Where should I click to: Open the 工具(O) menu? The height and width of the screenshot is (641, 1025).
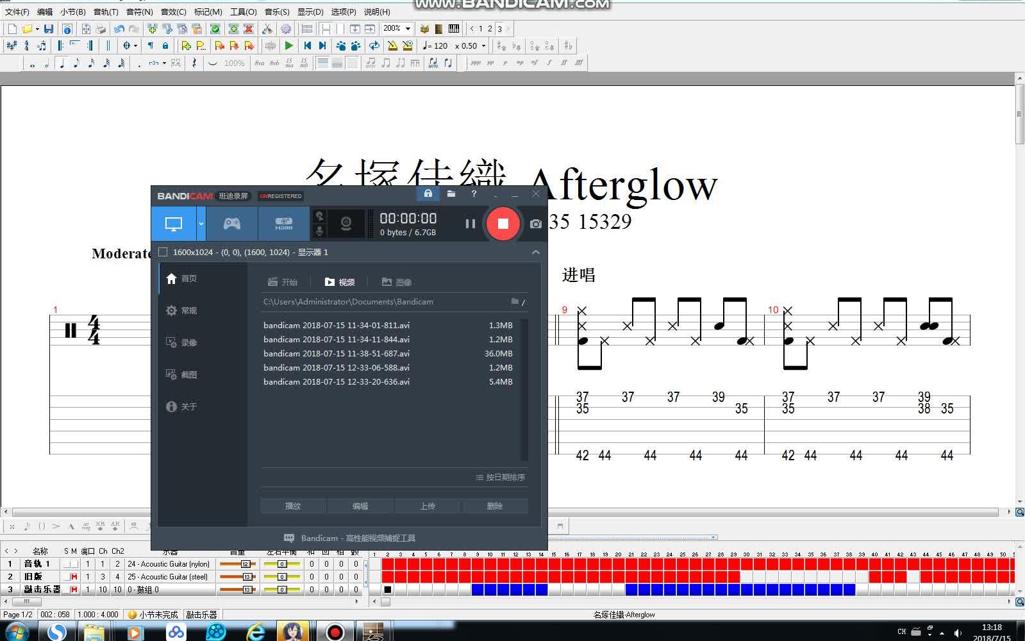pos(243,12)
